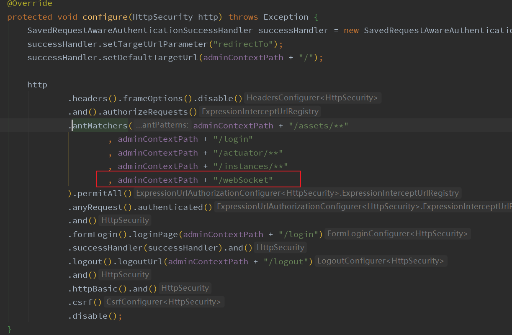Click the highlighted webSocket antMatcher line
Viewport: 512px width, 335px height.
point(198,180)
